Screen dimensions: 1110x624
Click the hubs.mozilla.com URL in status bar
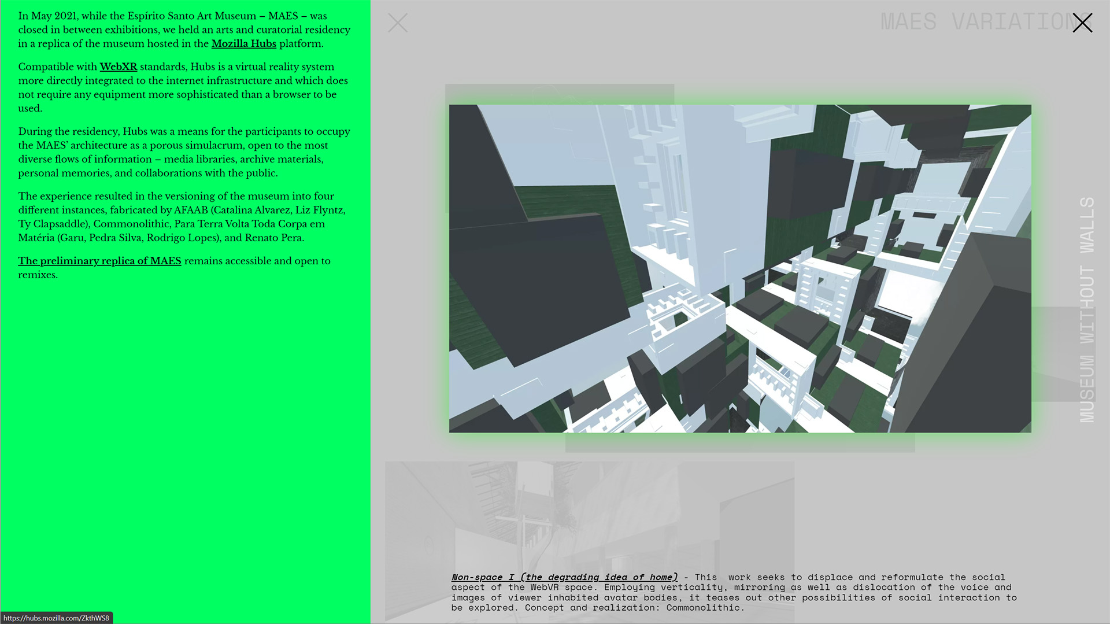click(56, 618)
